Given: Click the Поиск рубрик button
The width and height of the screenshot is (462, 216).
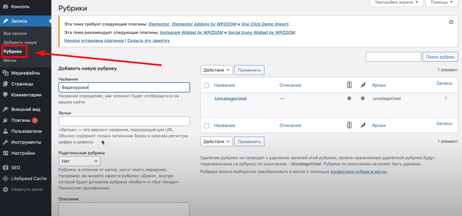Looking at the screenshot, I should pyautogui.click(x=440, y=57).
